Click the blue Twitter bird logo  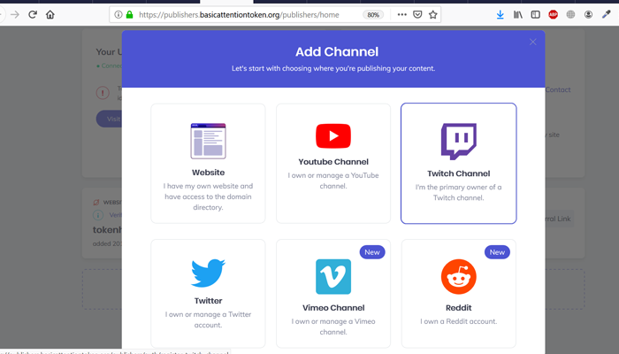208,273
